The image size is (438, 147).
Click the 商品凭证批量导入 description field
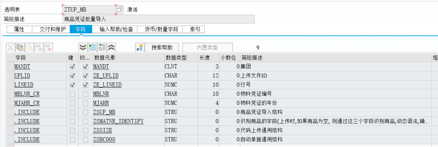[159, 19]
